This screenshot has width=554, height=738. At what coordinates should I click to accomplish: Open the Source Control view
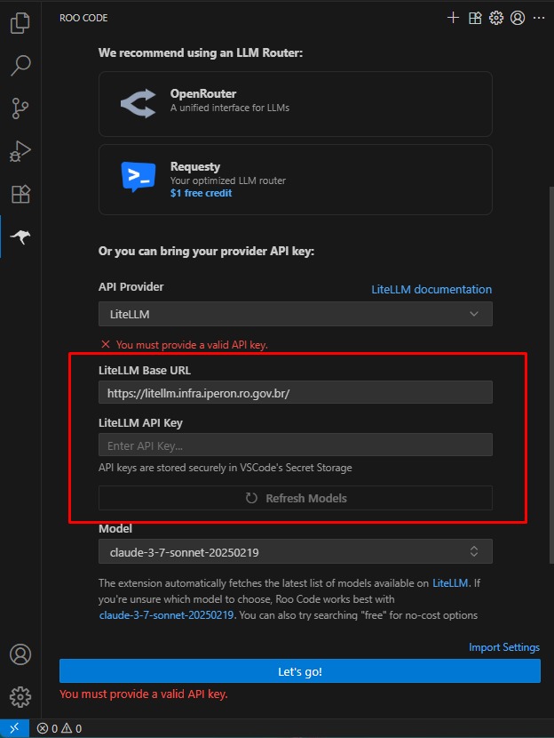[20, 108]
